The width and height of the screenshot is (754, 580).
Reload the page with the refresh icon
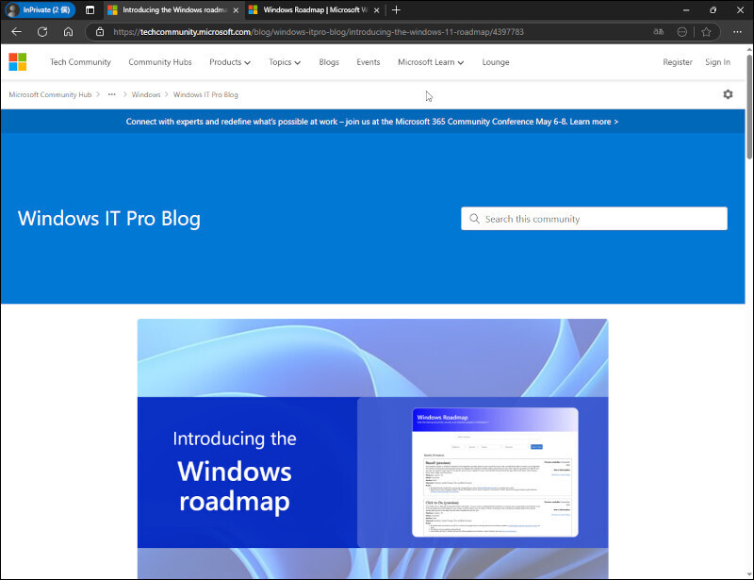click(x=42, y=32)
